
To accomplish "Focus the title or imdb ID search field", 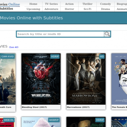I will (60, 34).
